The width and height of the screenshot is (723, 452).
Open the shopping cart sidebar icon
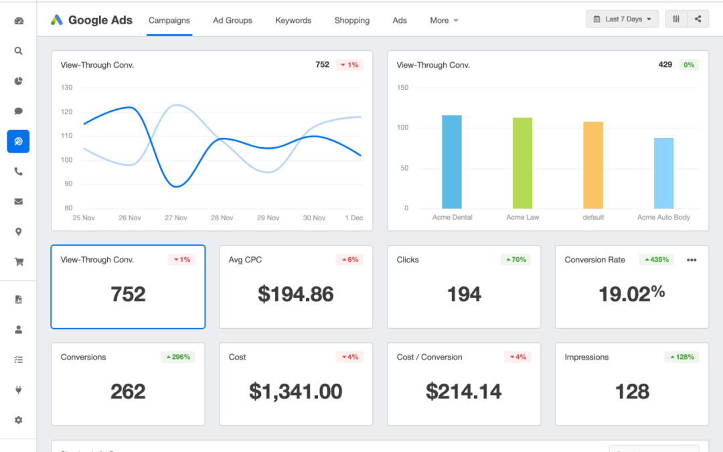pyautogui.click(x=18, y=262)
